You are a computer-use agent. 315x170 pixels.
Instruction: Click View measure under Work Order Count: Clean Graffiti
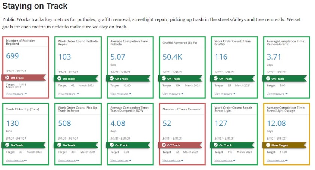tap(225, 94)
